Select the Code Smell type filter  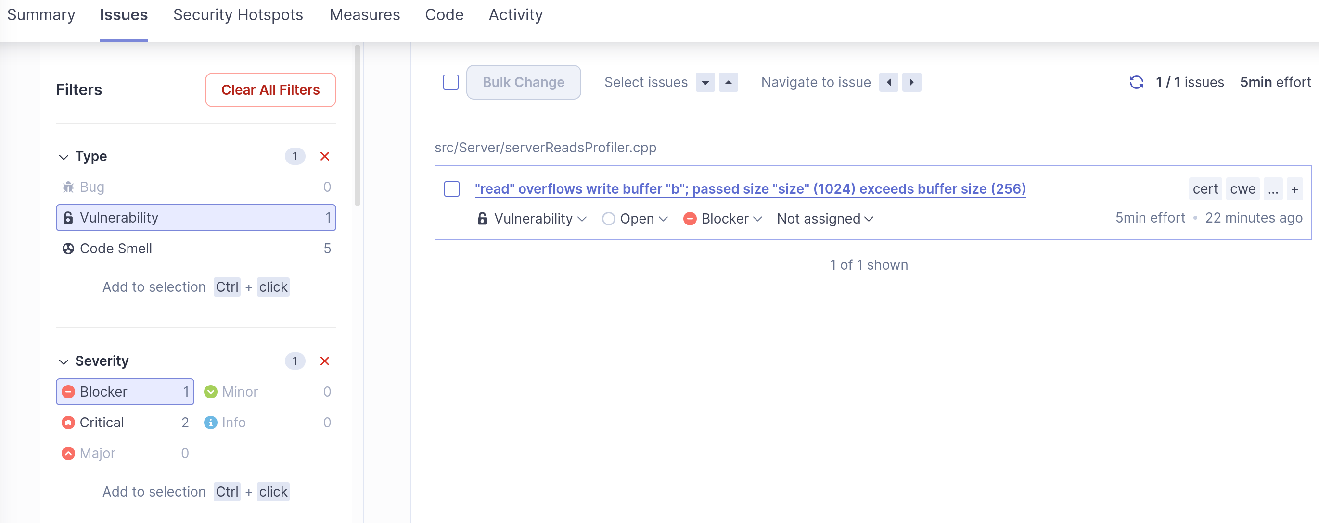[x=115, y=249]
